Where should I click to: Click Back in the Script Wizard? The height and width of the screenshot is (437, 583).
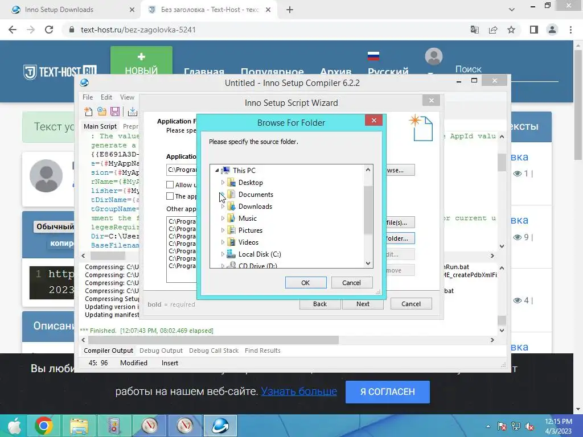(320, 304)
